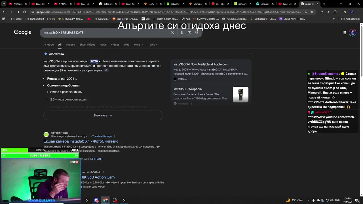Open the All Bookmarks folder
The height and width of the screenshot is (204, 363).
click(351, 19)
